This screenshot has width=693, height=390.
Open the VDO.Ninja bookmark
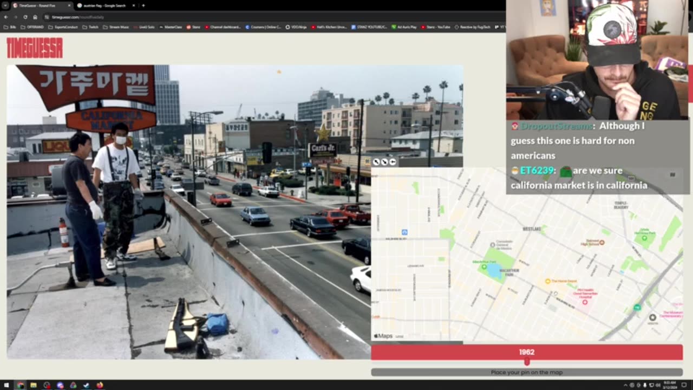tap(296, 27)
